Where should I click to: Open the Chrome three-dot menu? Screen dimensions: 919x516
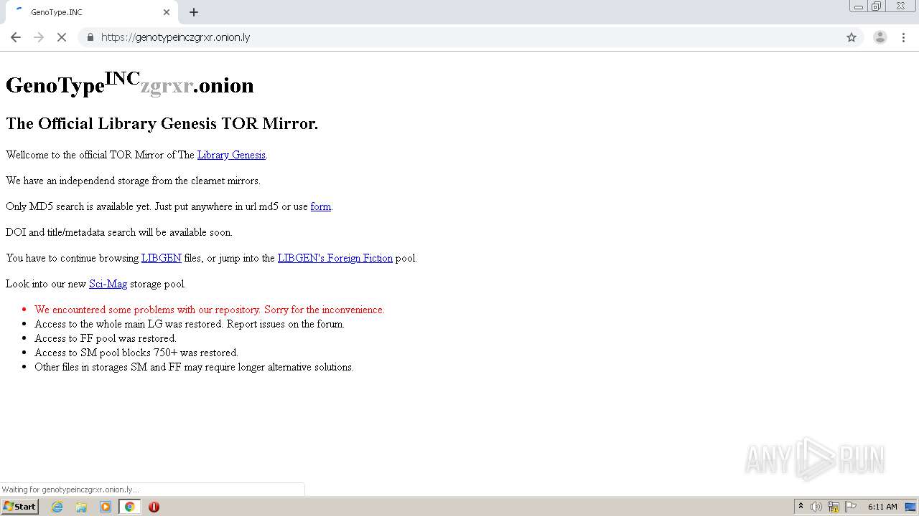(903, 37)
